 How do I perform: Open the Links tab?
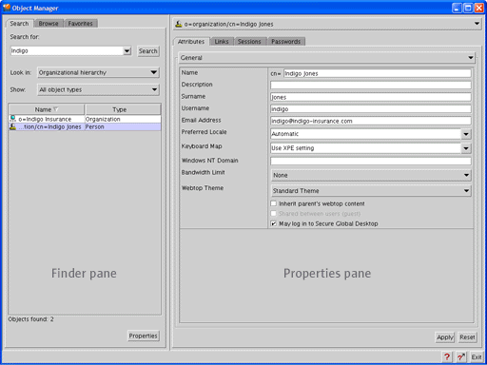pyautogui.click(x=222, y=42)
